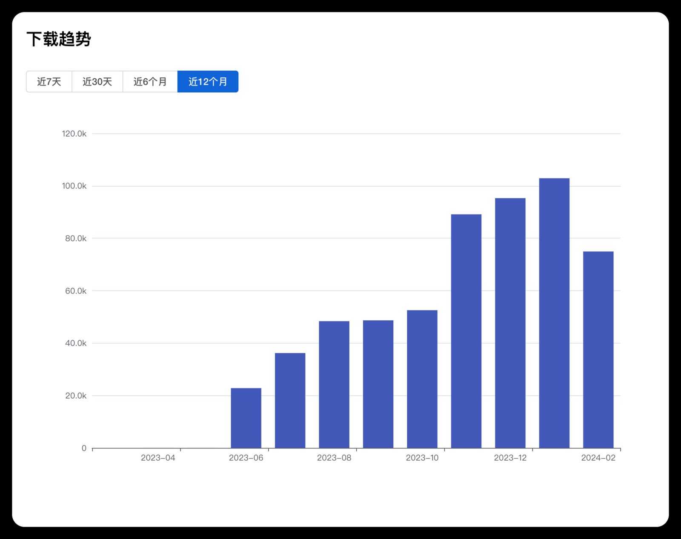
Task: Click the 2023-12 download bar
Action: (510, 323)
